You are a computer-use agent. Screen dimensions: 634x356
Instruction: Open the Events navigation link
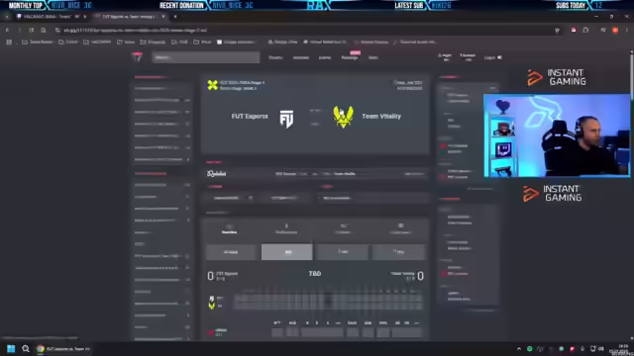325,57
